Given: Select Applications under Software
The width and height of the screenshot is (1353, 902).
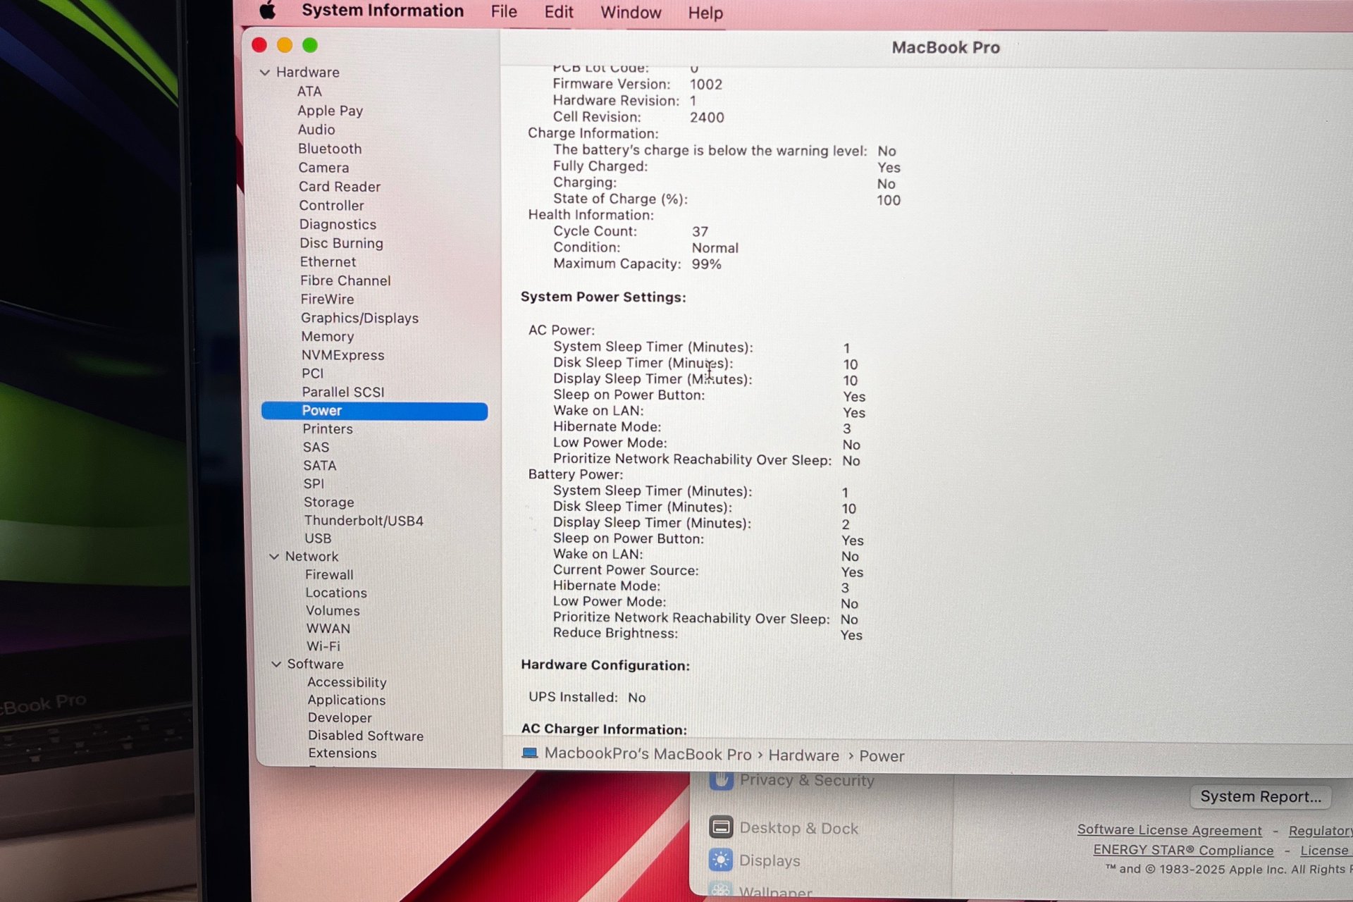Looking at the screenshot, I should 347,700.
